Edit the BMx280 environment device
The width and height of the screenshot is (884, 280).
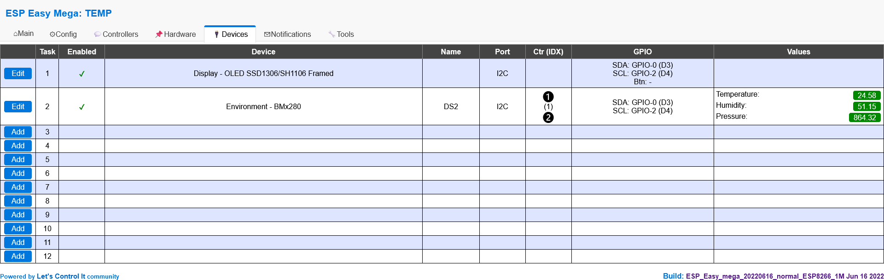click(x=18, y=107)
